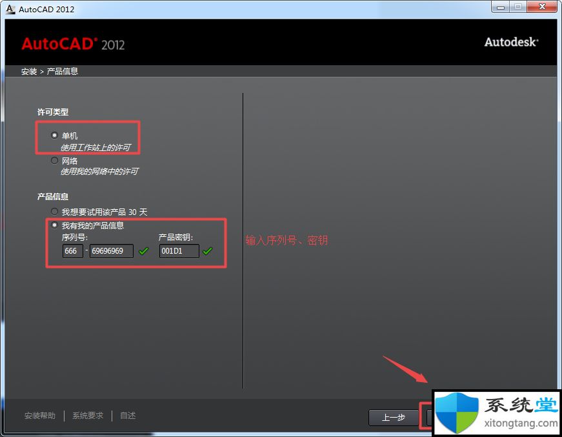Click the serial number field 69696969

[x=112, y=251]
